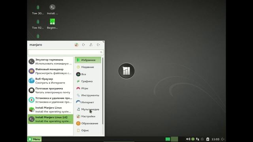Open the Настройки category
Image resolution: width=253 pixels, height=142 pixels.
88,116
